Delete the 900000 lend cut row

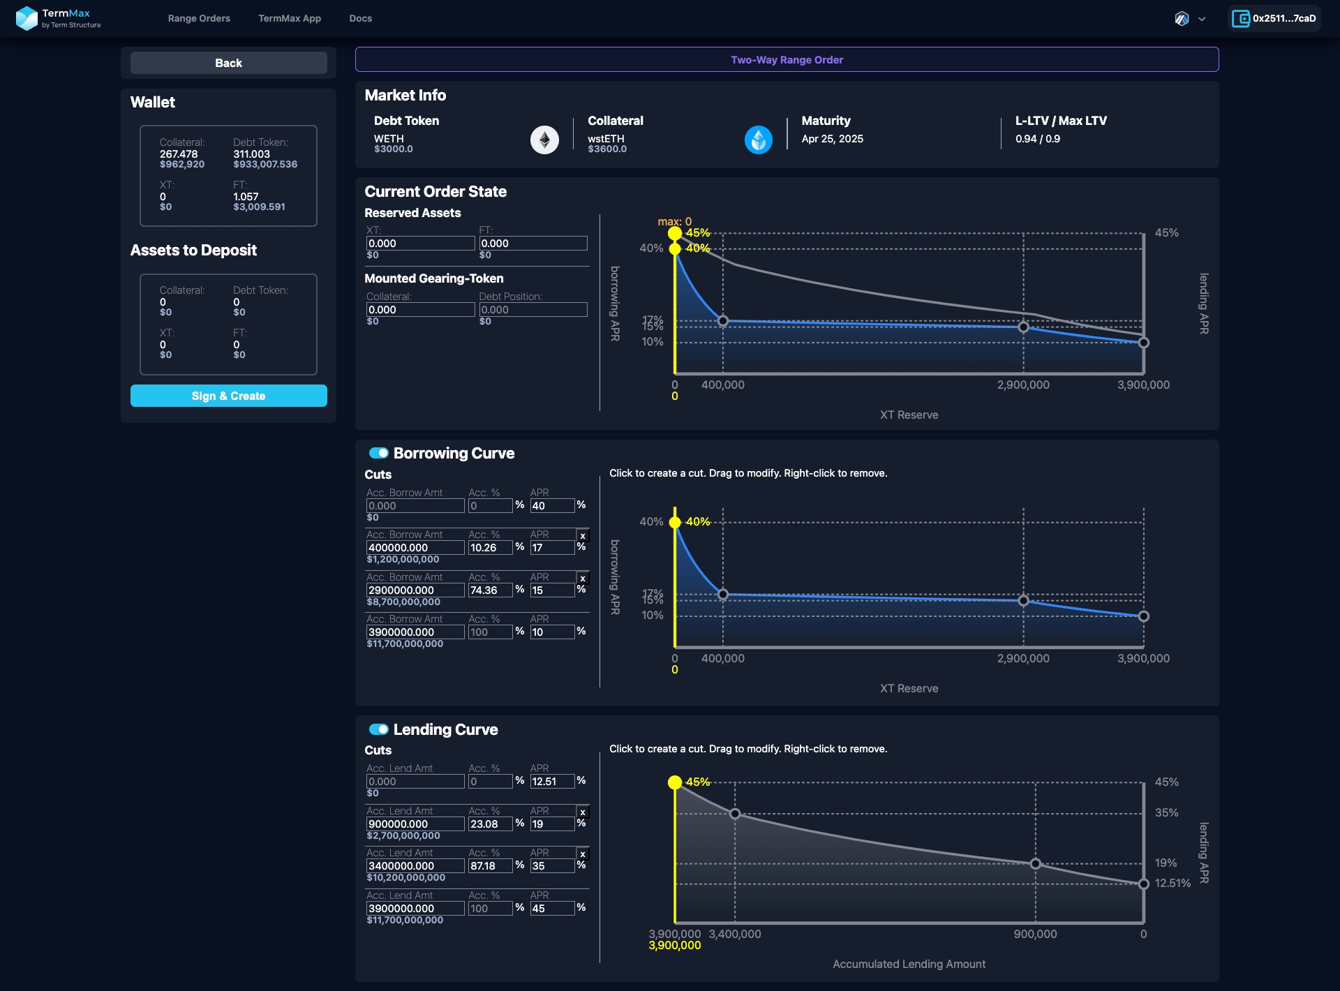(x=583, y=812)
